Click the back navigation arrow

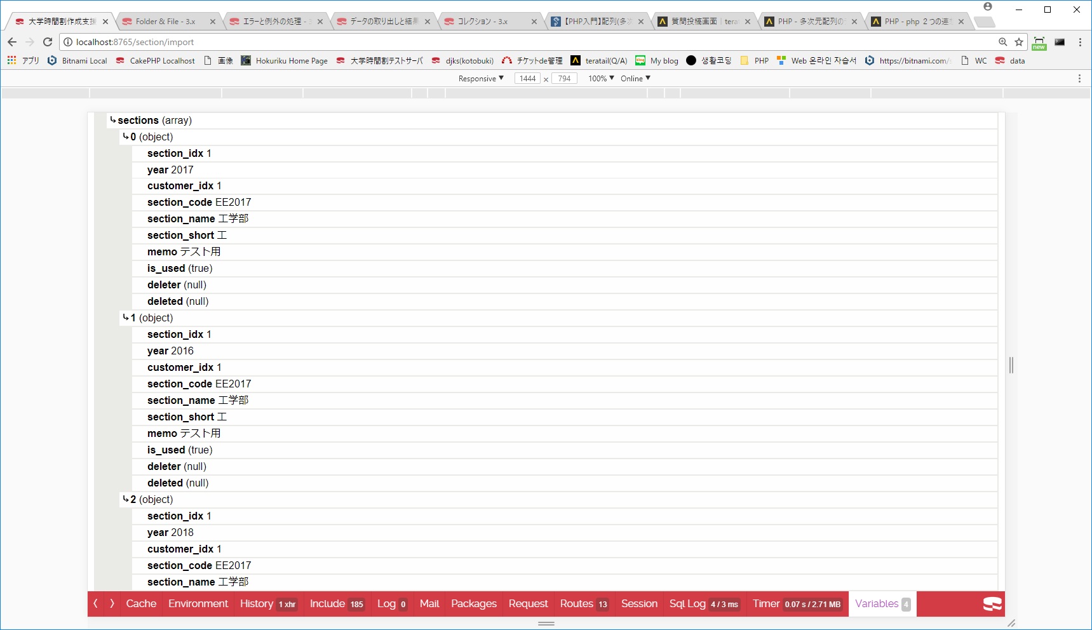point(12,42)
